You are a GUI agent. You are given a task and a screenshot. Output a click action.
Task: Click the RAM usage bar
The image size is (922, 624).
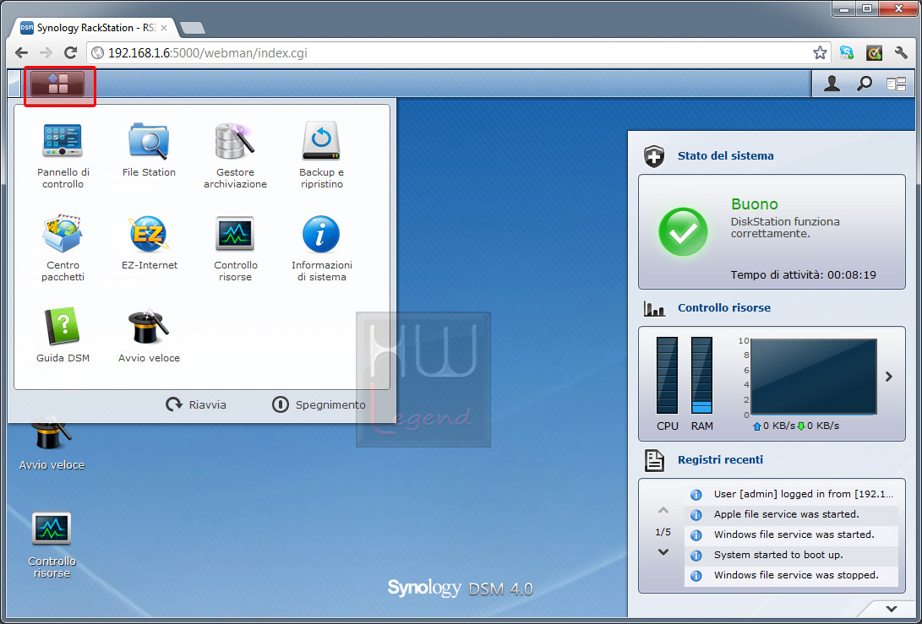pyautogui.click(x=701, y=376)
